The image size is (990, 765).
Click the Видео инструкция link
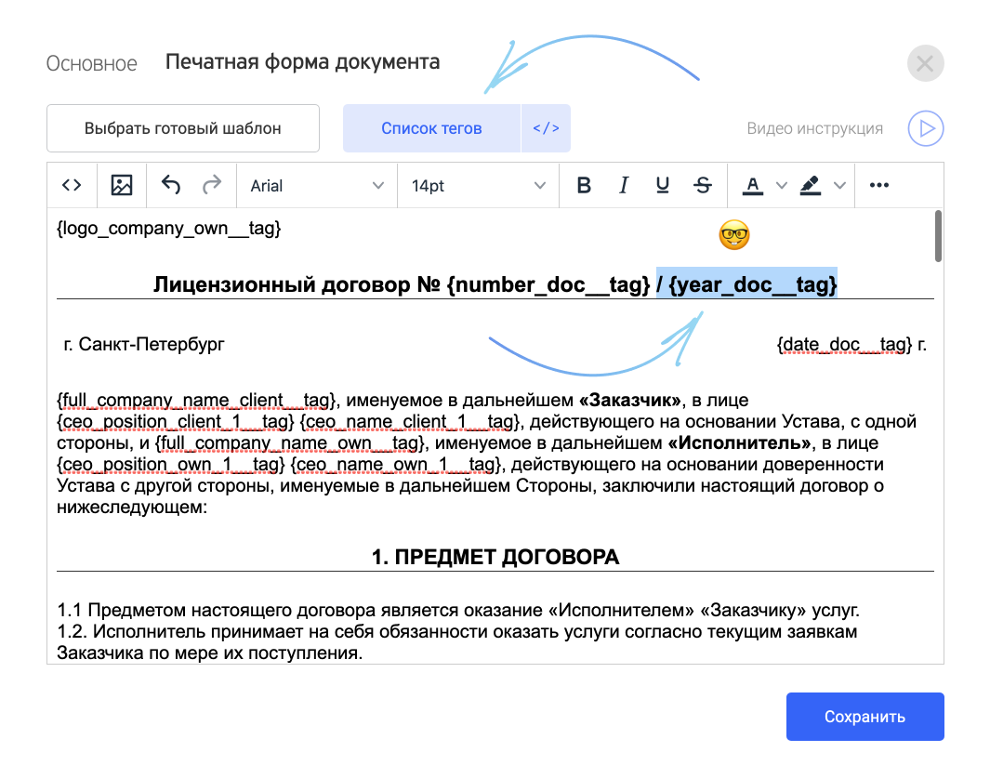[814, 128]
